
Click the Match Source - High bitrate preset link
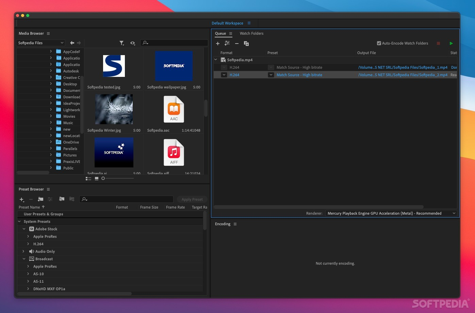299,75
